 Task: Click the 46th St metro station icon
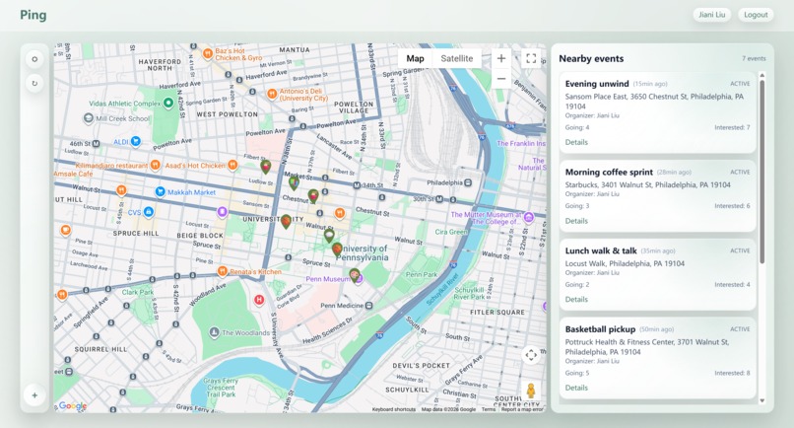coord(96,144)
